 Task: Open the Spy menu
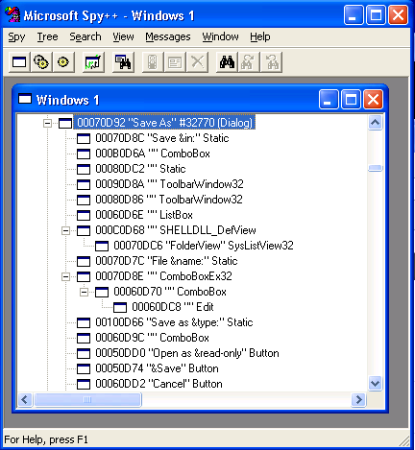(16, 36)
